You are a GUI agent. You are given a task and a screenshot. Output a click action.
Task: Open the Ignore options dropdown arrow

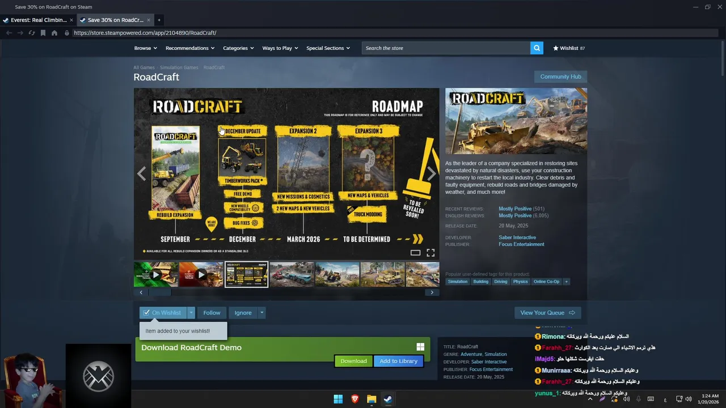coord(261,313)
